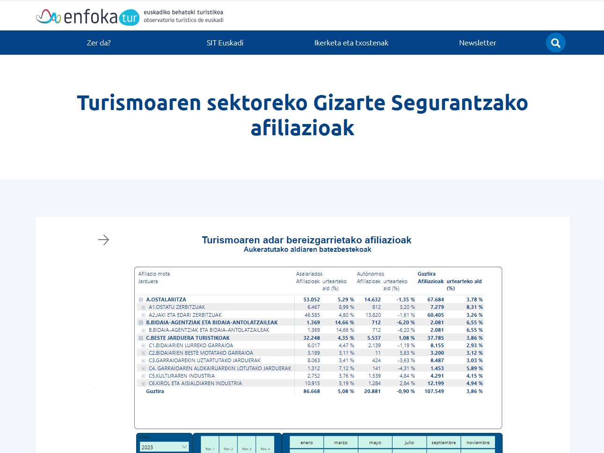Expand C1.BIDAIARIEN LURREKO GARRAIOA row

[144, 345]
